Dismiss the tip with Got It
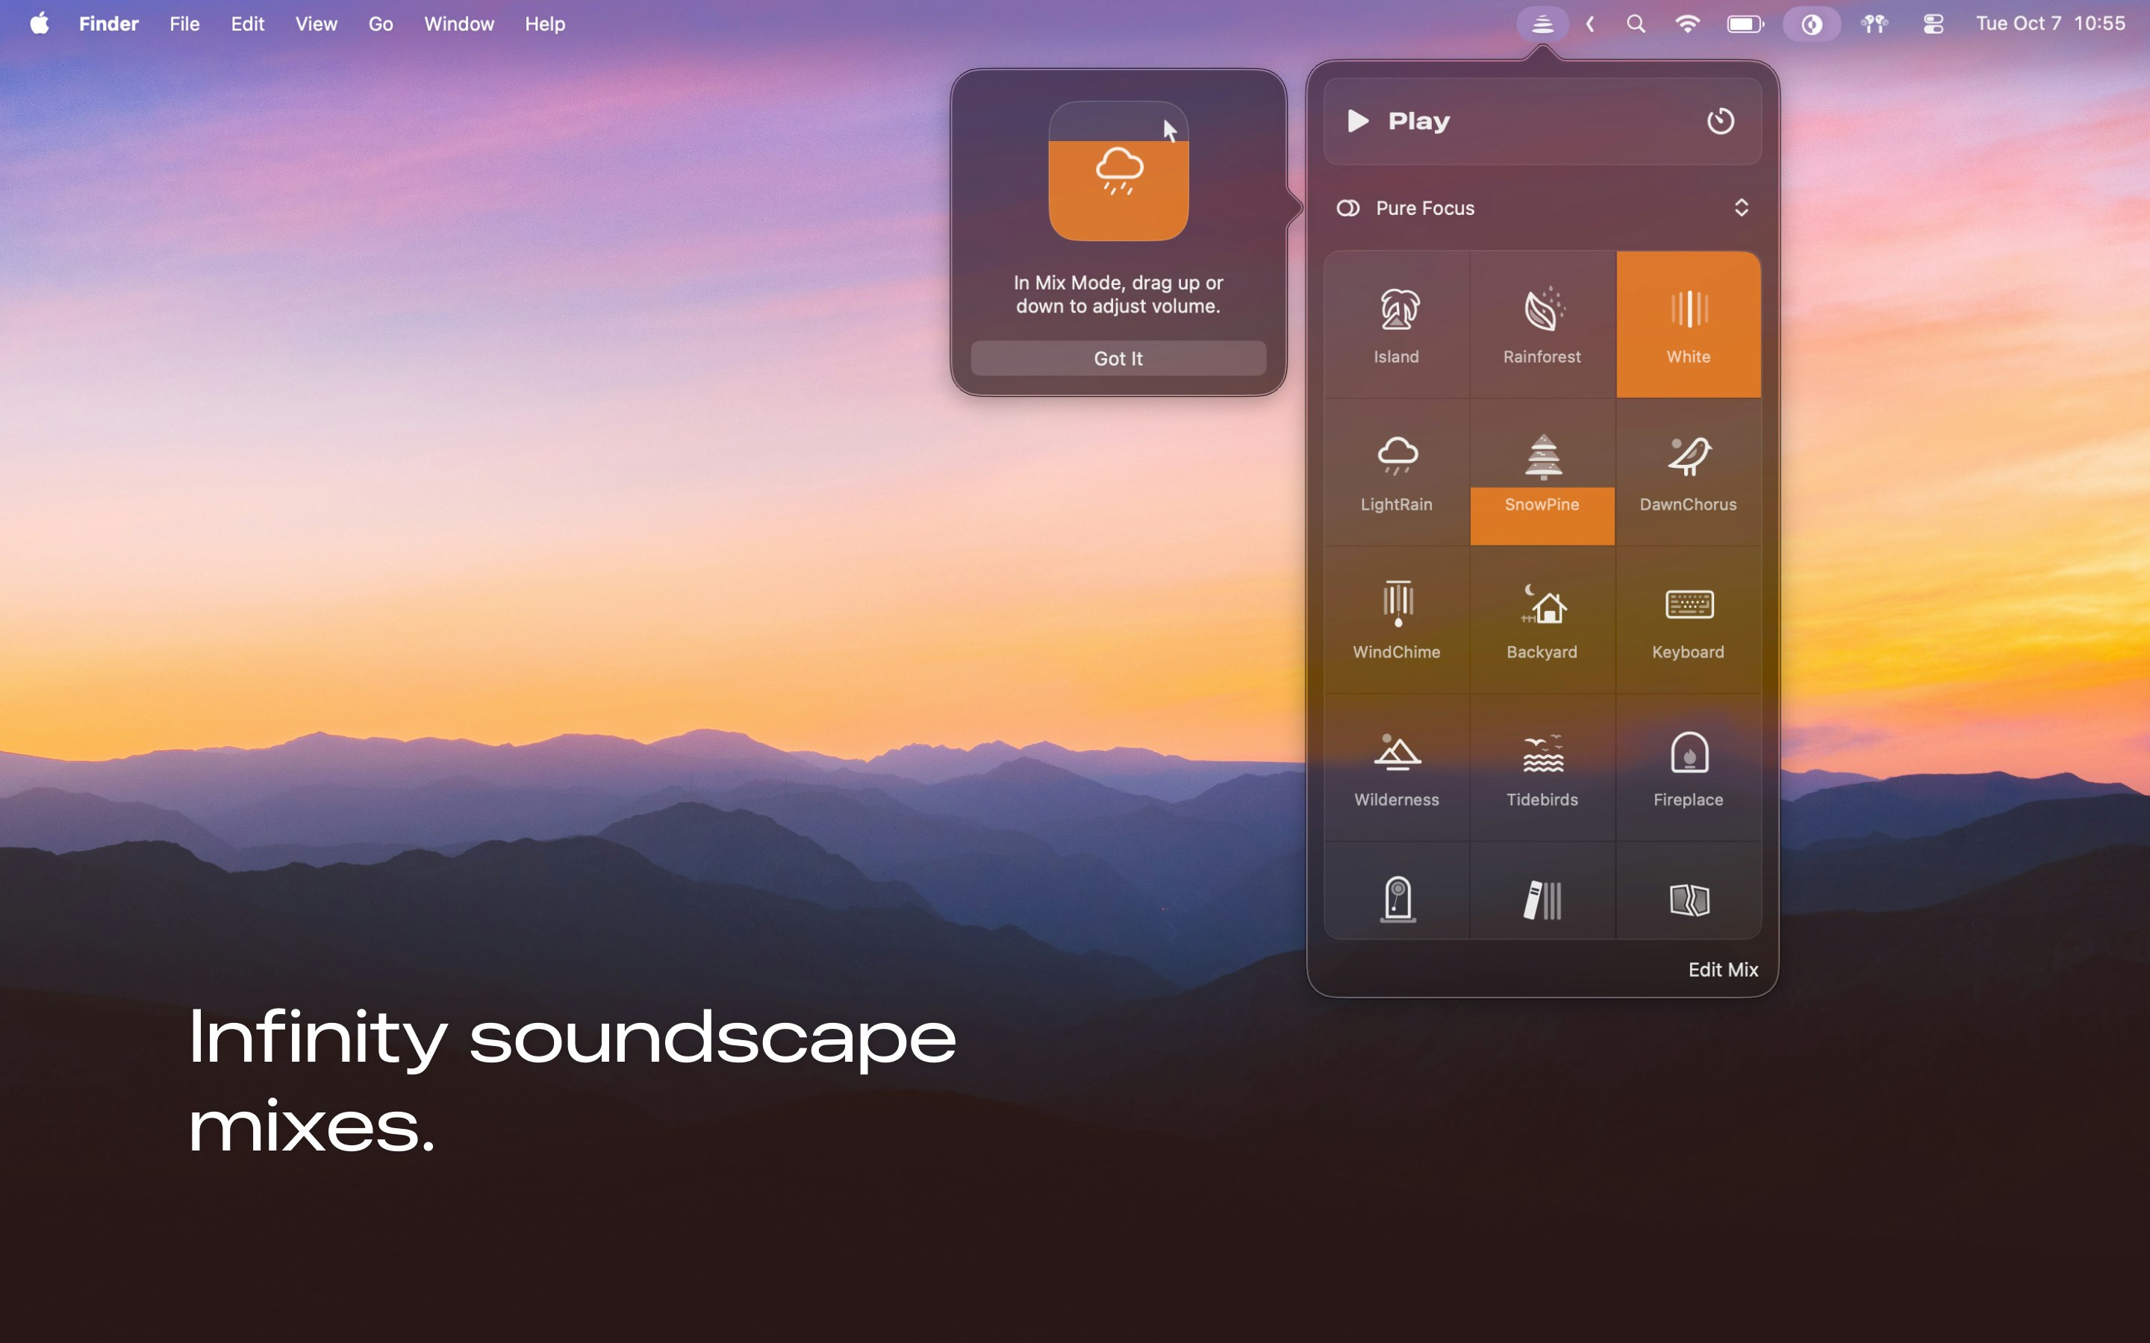Screen dimensions: 2150x1343 click(1118, 358)
